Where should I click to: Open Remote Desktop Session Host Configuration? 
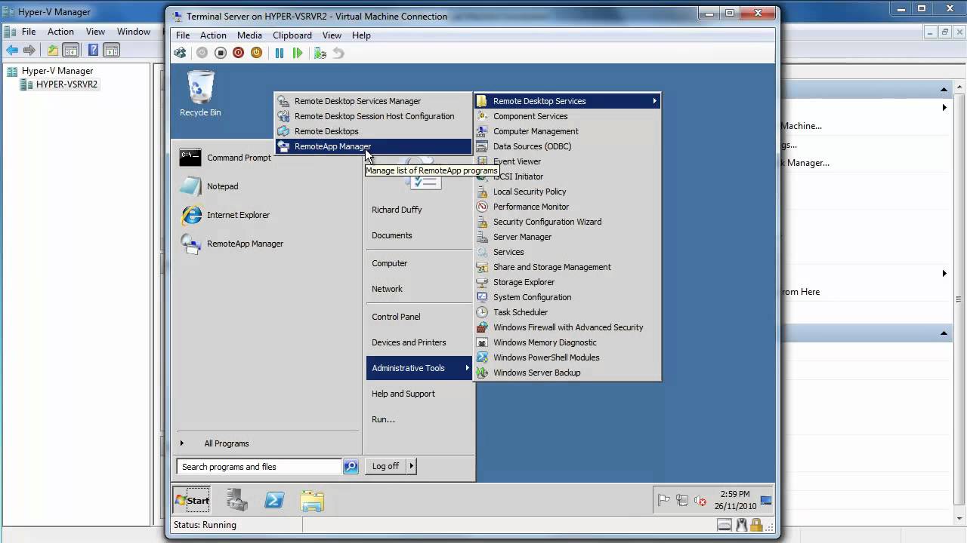point(373,116)
